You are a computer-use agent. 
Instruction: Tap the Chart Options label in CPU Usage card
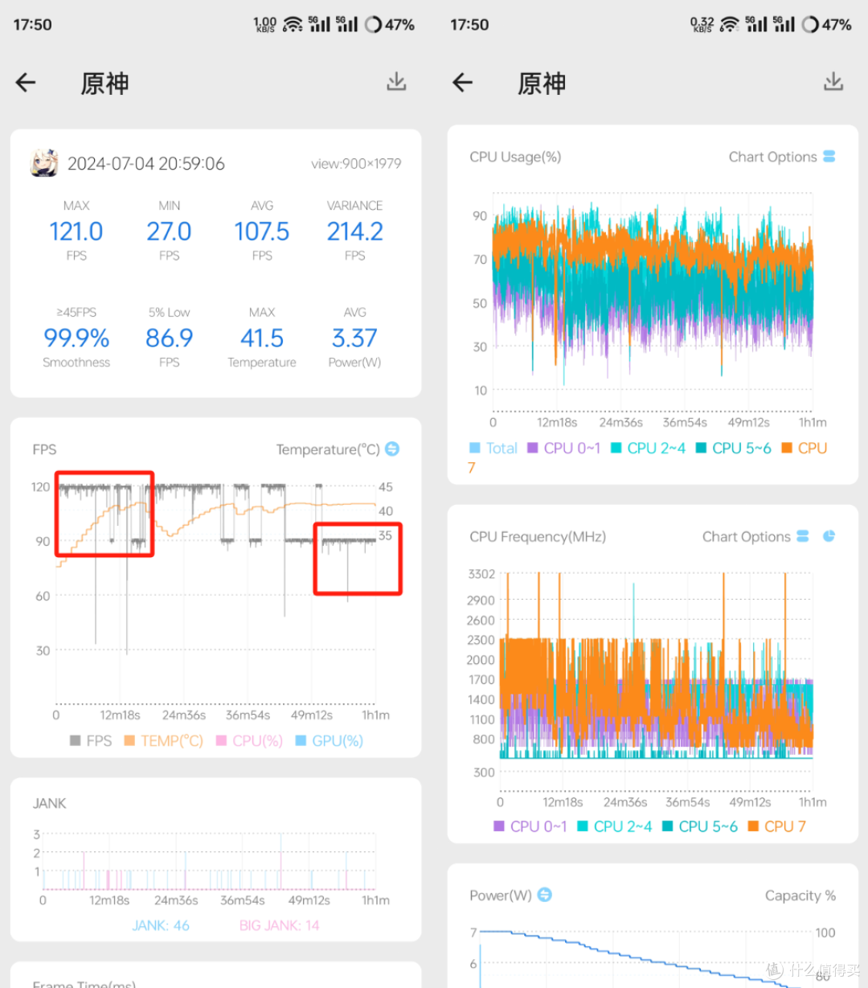point(772,157)
